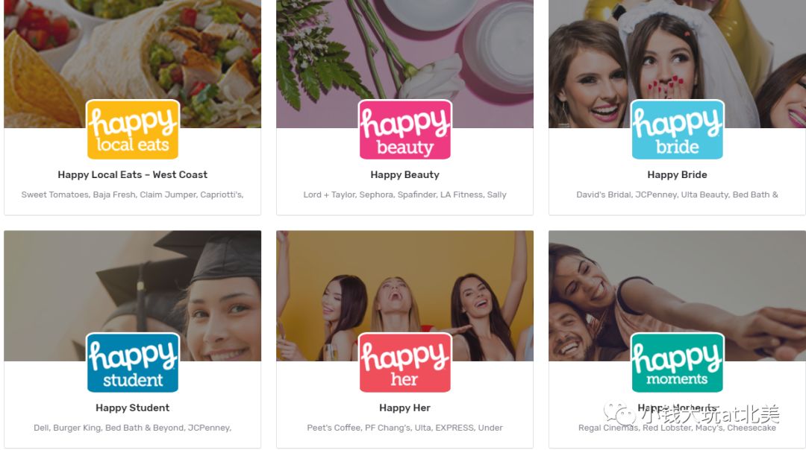Open the Happy Student card title
The image size is (806, 450).
coord(133,408)
